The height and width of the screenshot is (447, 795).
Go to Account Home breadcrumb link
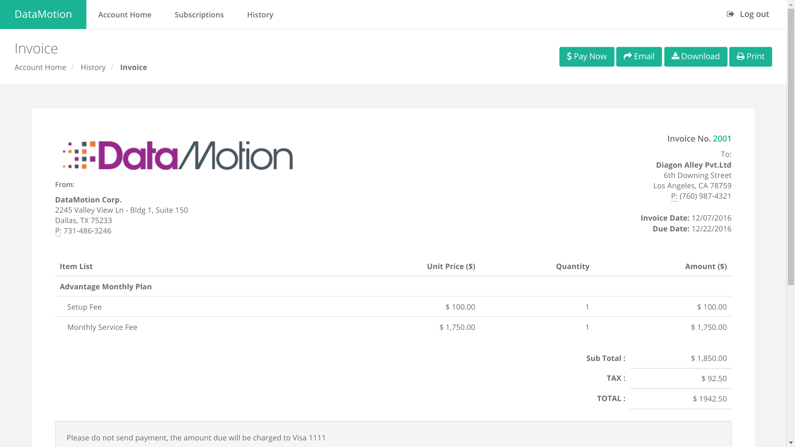(x=40, y=67)
